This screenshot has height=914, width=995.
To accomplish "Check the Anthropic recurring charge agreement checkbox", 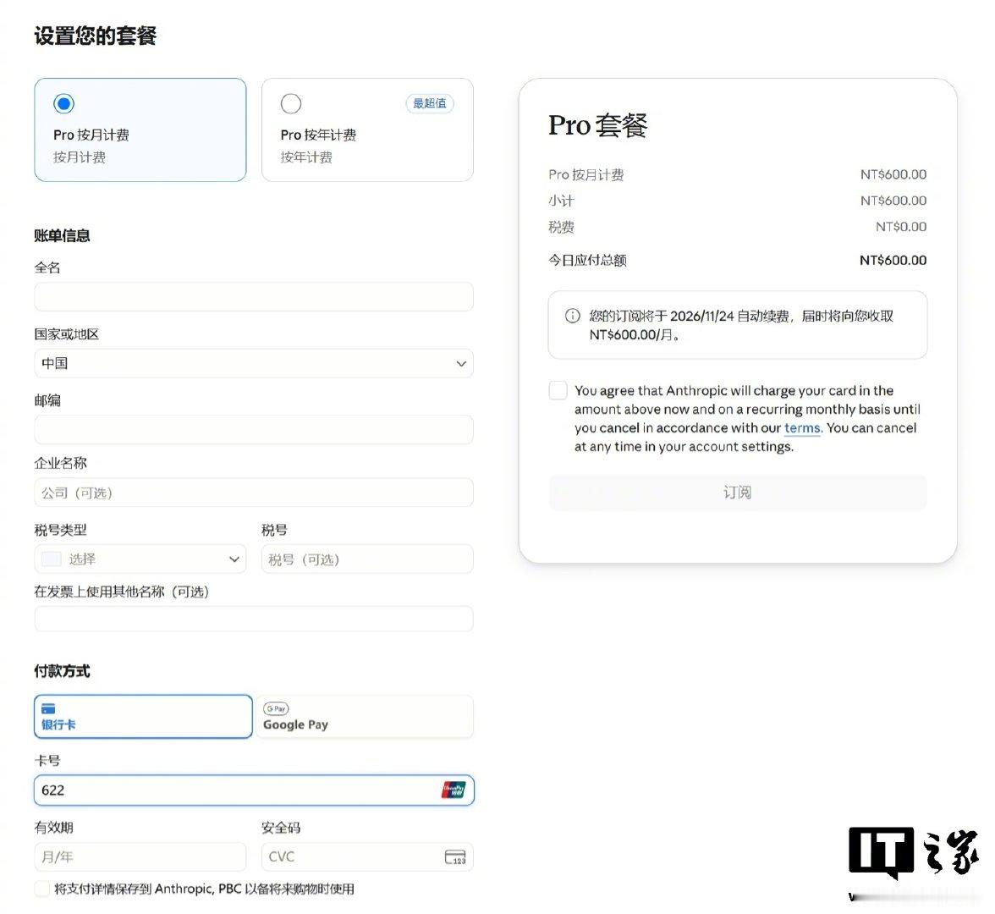I will click(558, 390).
